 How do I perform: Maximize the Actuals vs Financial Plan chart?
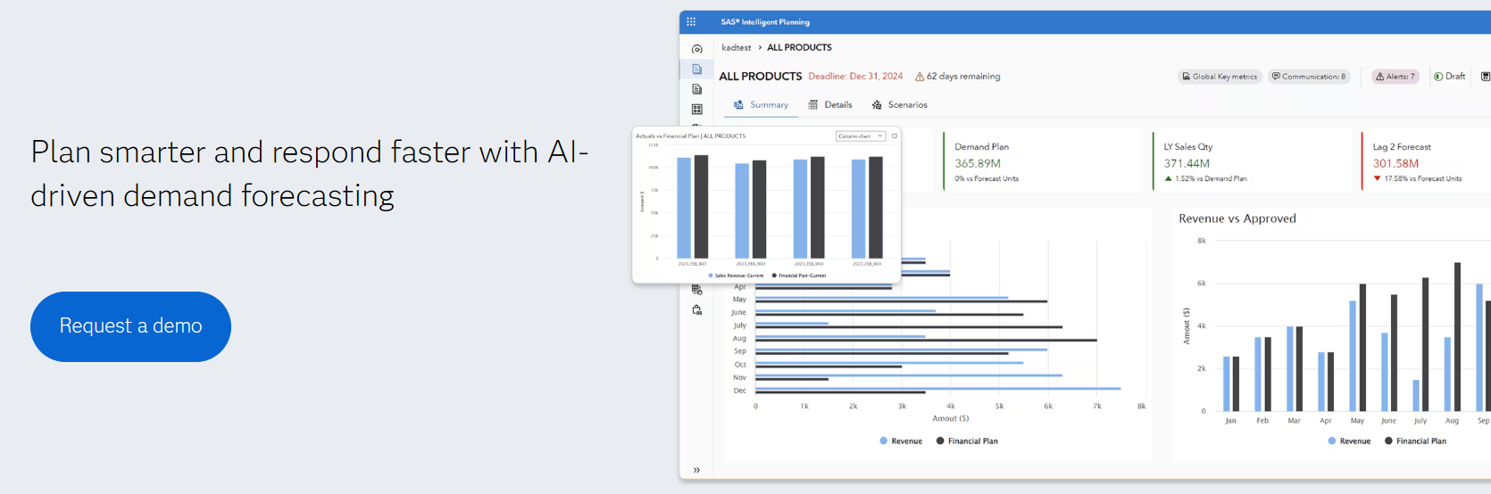[x=894, y=136]
